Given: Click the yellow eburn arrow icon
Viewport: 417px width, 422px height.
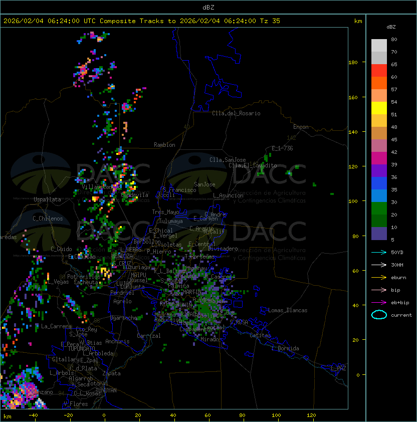Looking at the screenshot, I should pyautogui.click(x=379, y=278).
